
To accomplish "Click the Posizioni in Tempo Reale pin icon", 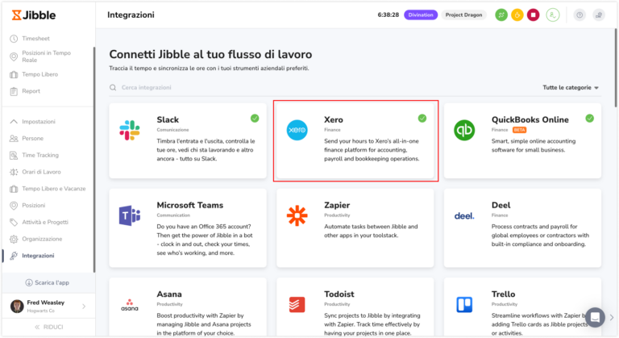I will tap(14, 56).
